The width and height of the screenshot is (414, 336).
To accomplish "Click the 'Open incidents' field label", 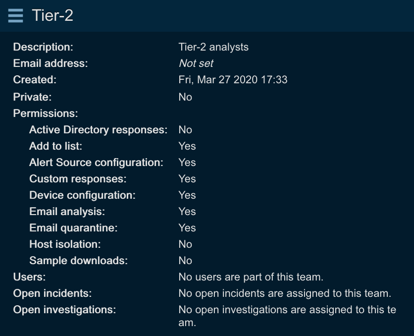I will [x=52, y=293].
